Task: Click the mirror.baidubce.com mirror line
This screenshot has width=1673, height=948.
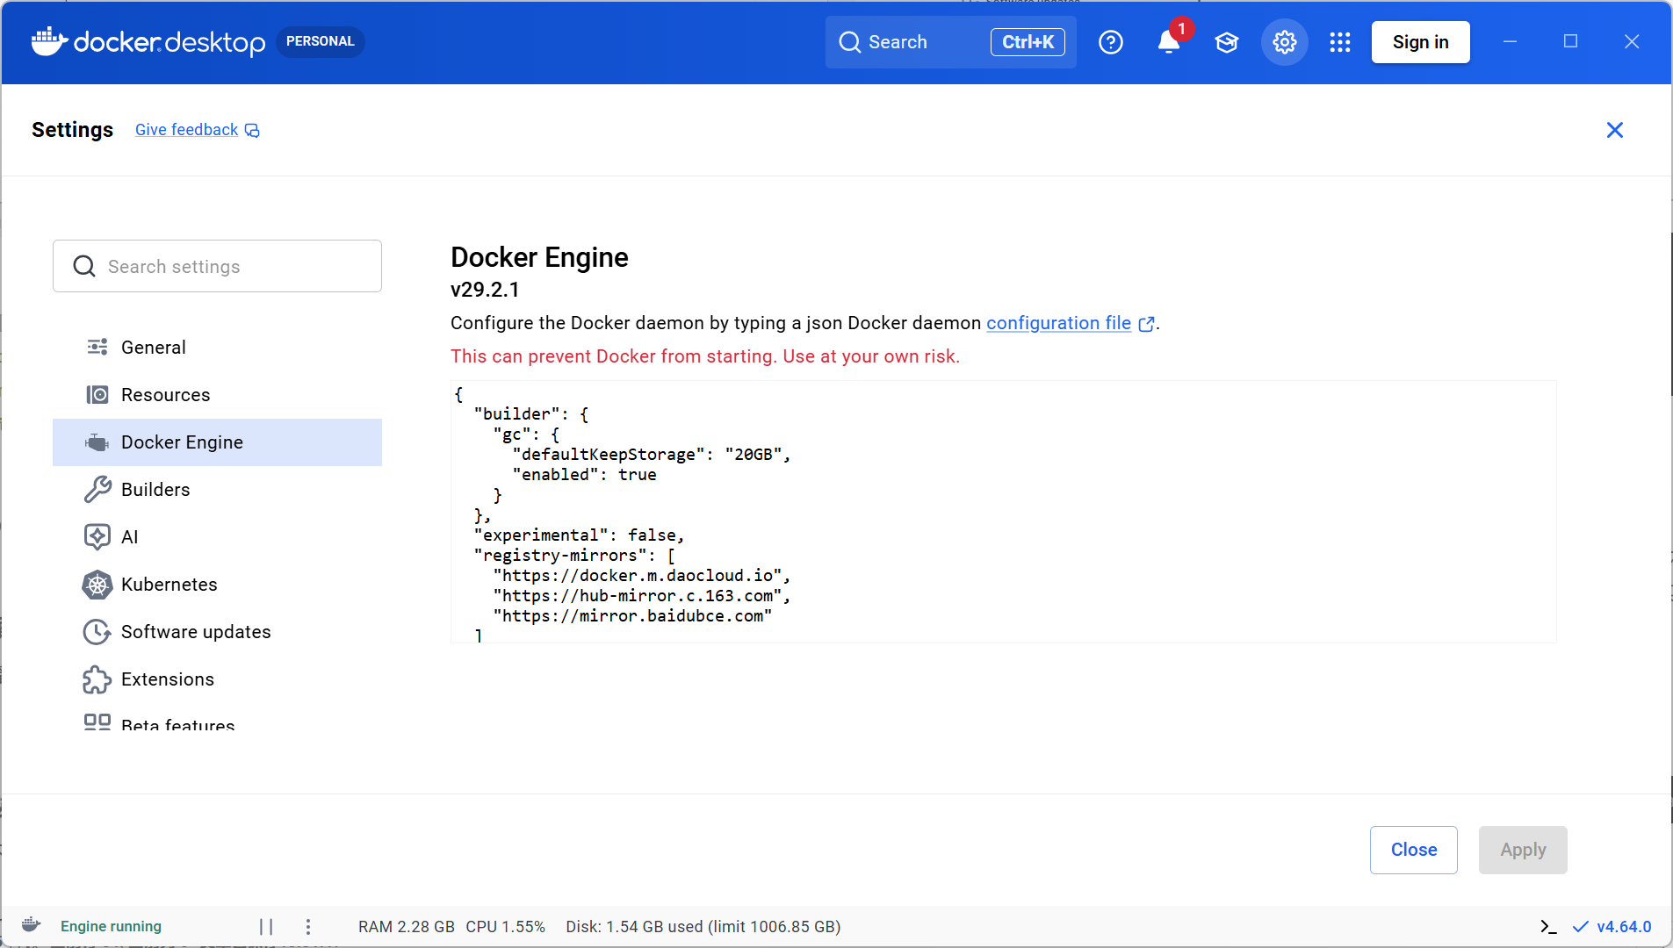Action: pos(632,616)
